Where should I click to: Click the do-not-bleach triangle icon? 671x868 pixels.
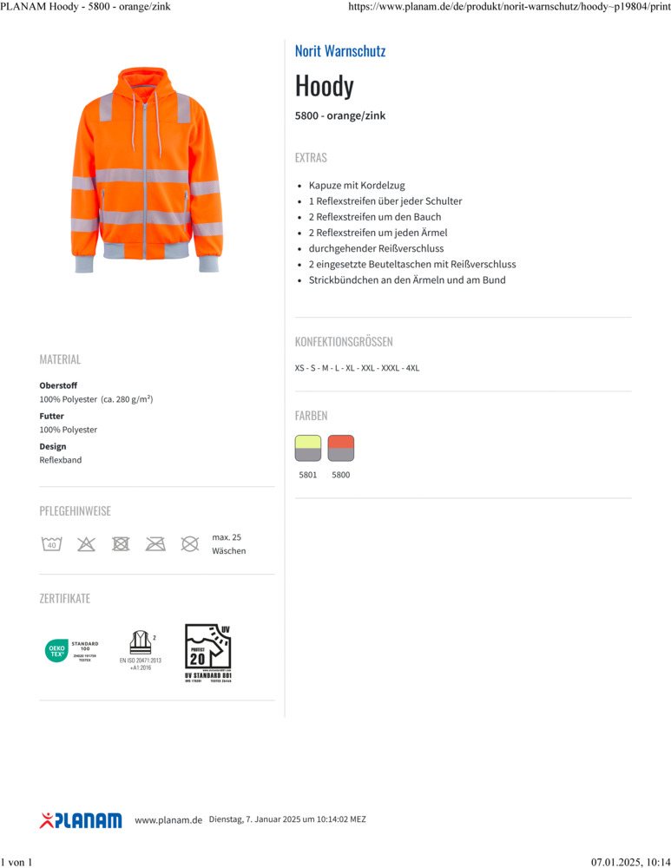(86, 543)
